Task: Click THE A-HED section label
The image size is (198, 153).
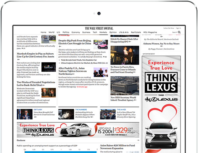Action: coord(121,109)
